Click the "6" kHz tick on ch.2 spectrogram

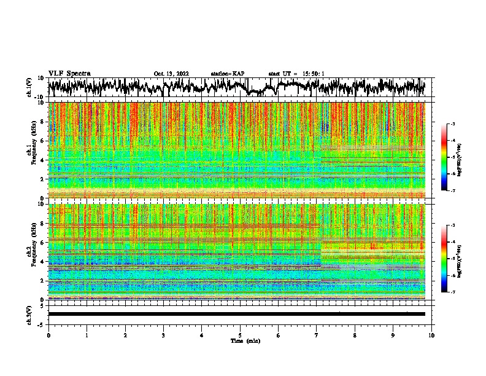pos(42,243)
